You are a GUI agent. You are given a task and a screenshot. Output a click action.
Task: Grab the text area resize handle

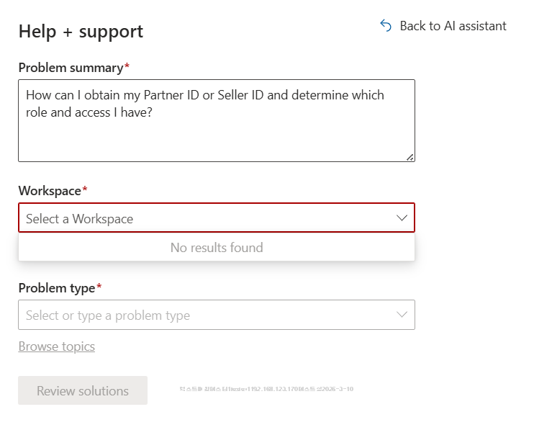click(410, 157)
